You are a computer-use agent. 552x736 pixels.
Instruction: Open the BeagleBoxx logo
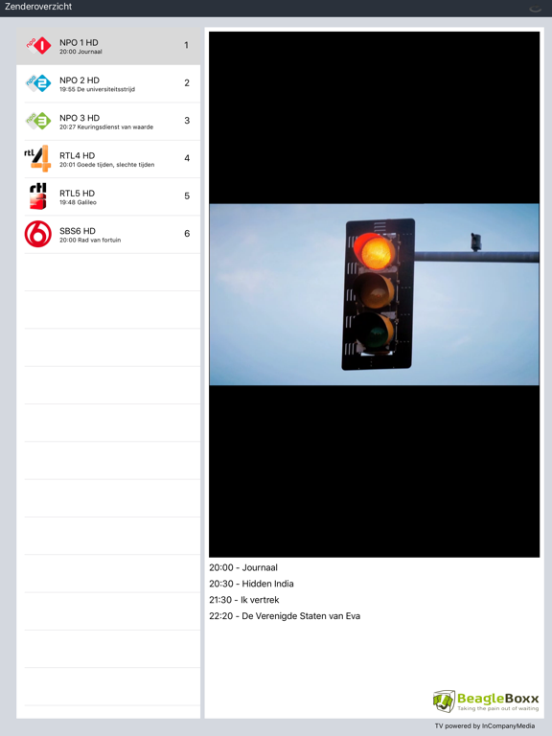click(485, 701)
